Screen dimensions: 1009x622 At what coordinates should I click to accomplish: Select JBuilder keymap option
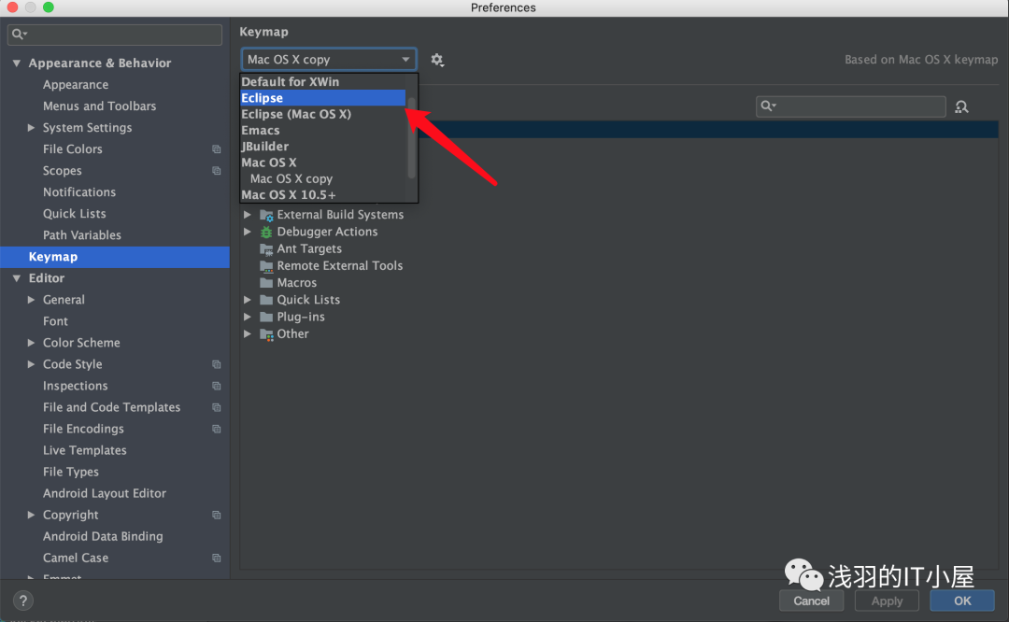pos(265,146)
